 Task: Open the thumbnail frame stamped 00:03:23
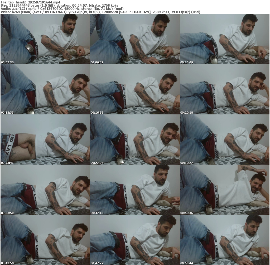point(45,39)
